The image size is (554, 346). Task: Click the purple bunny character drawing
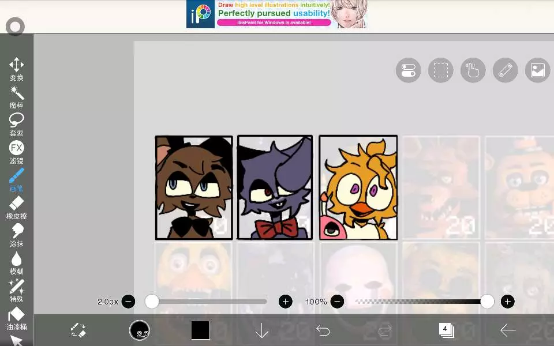[275, 187]
